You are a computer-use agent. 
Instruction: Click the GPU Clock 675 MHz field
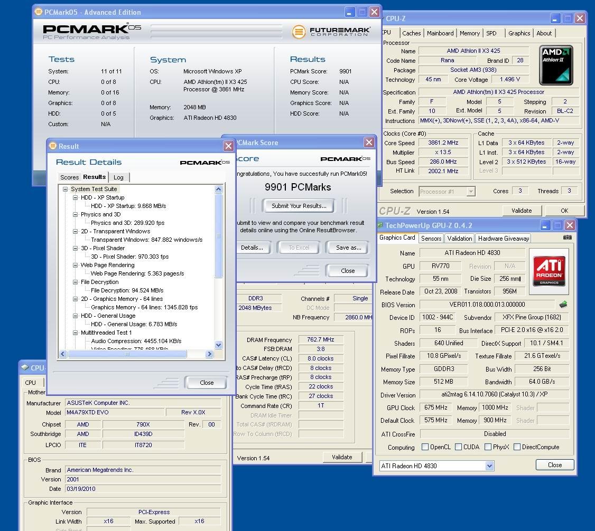pyautogui.click(x=435, y=407)
